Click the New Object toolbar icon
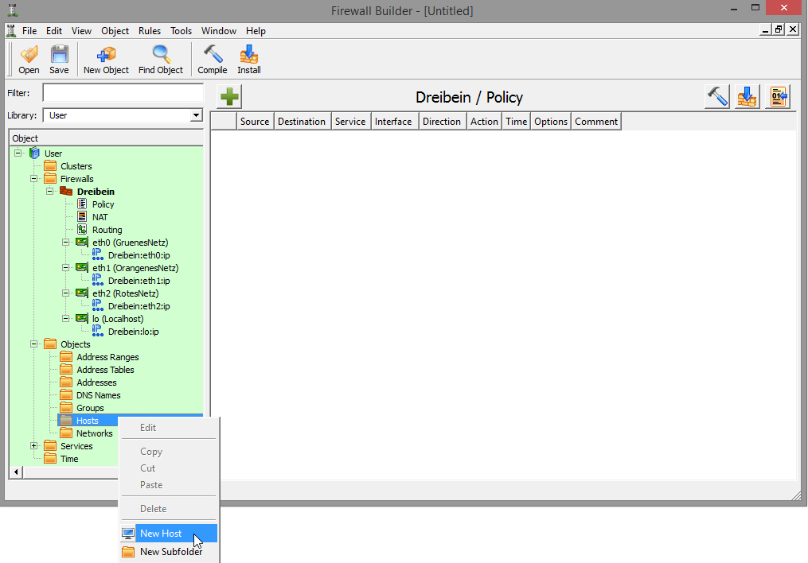This screenshot has width=808, height=563. [106, 60]
